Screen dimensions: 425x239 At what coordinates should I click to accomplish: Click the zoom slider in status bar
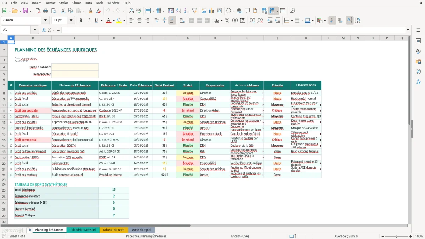(x=397, y=236)
